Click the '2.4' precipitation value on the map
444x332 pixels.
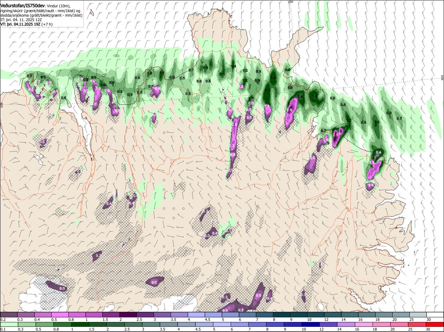tap(300, 96)
